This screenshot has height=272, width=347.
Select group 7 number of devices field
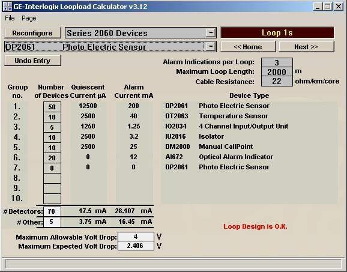tap(52, 168)
